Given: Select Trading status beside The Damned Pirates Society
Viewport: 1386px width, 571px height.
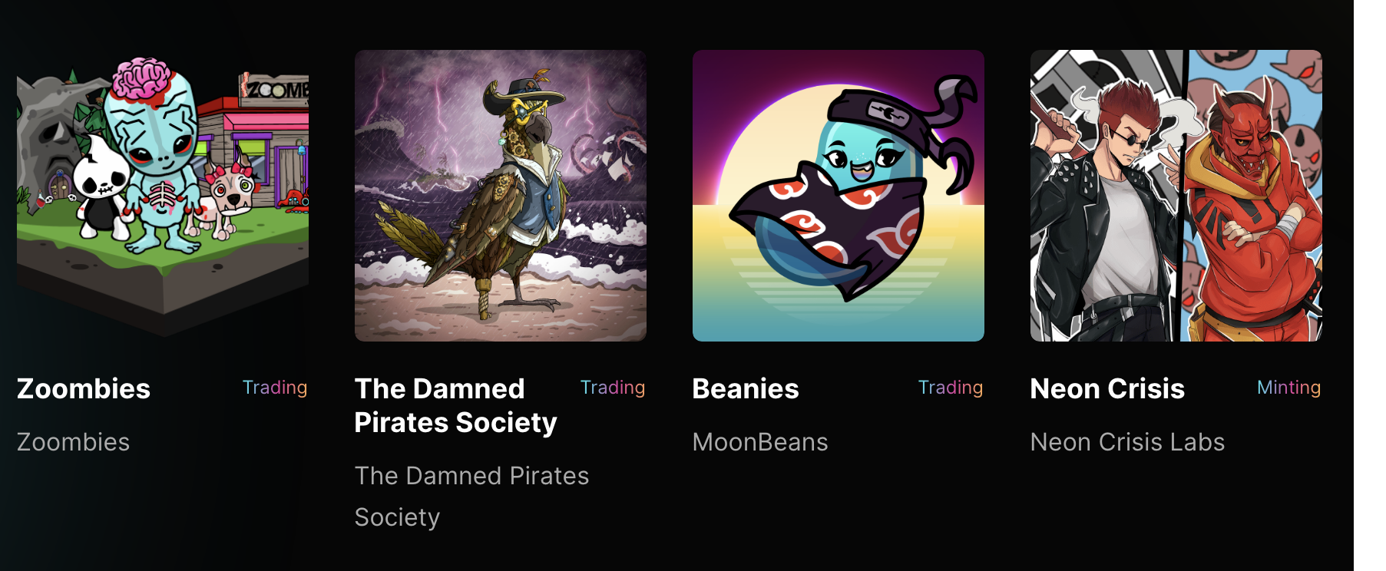Looking at the screenshot, I should (613, 388).
